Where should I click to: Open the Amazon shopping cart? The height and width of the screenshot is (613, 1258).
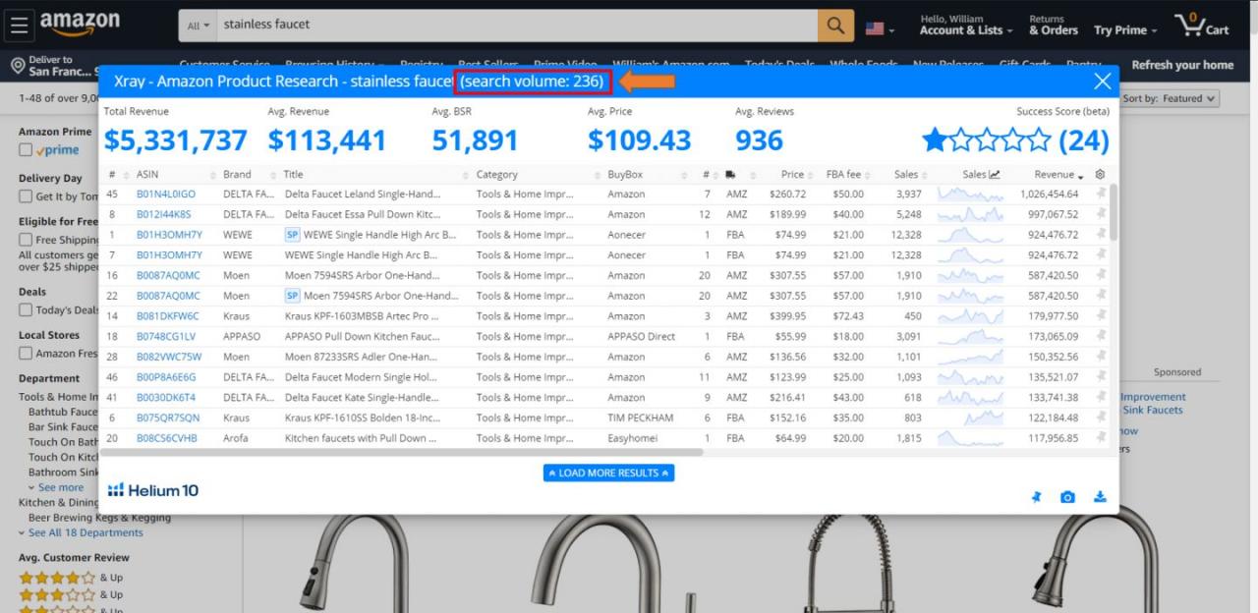[x=1202, y=26]
